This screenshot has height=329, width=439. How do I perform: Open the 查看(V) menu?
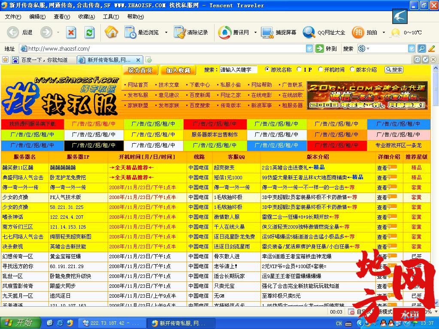tap(62, 17)
